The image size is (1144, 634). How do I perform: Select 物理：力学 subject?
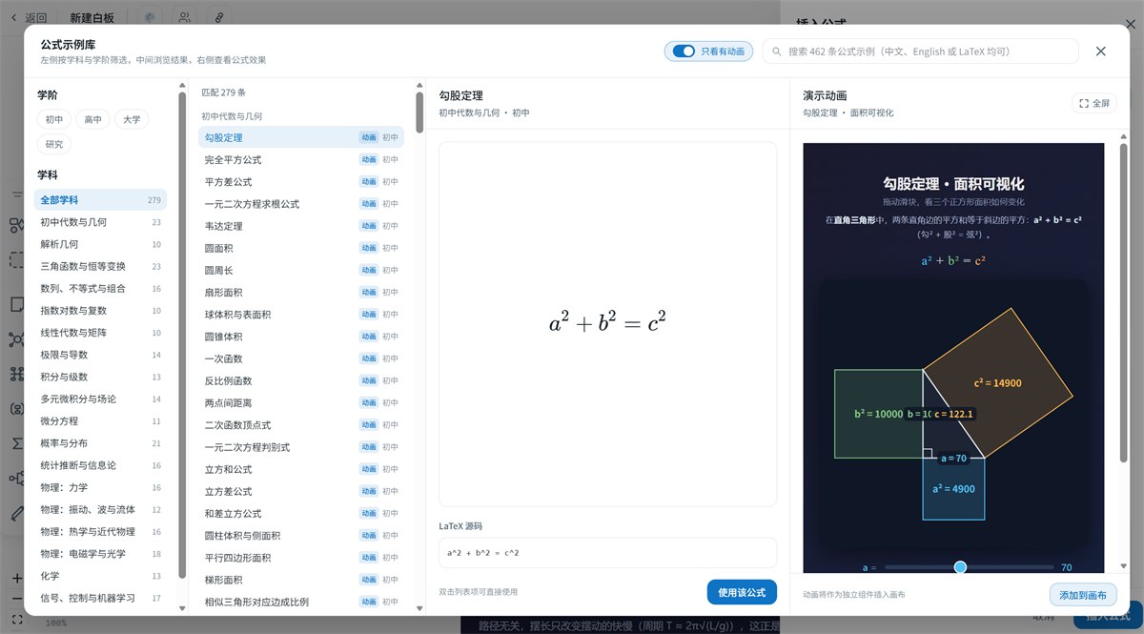coord(100,487)
